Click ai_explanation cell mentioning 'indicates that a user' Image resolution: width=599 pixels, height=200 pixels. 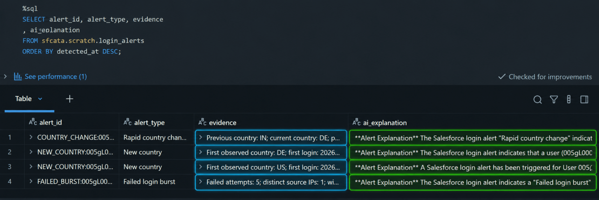[473, 153]
